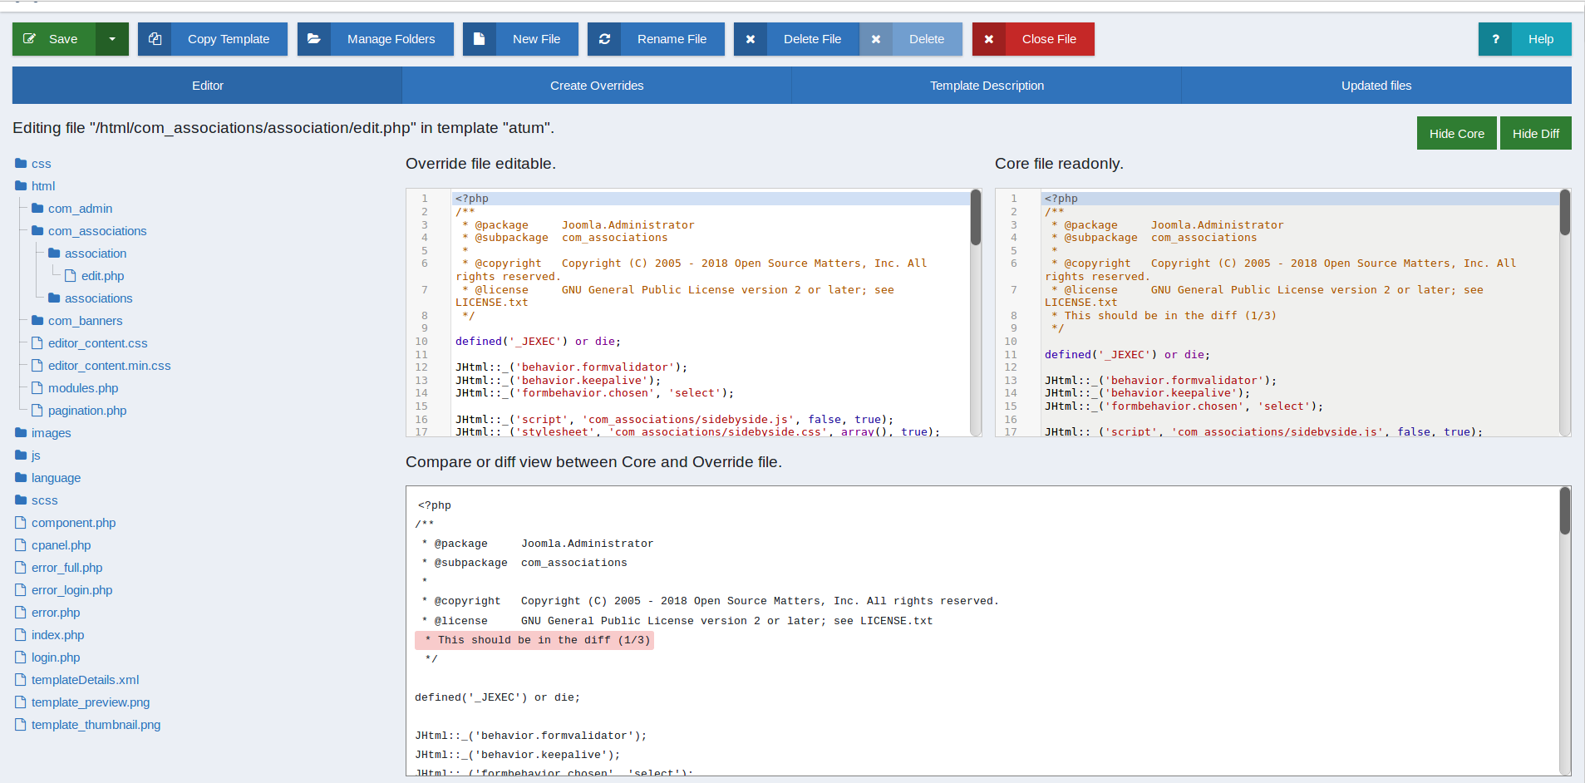
Task: Click the New File document icon
Action: point(480,39)
